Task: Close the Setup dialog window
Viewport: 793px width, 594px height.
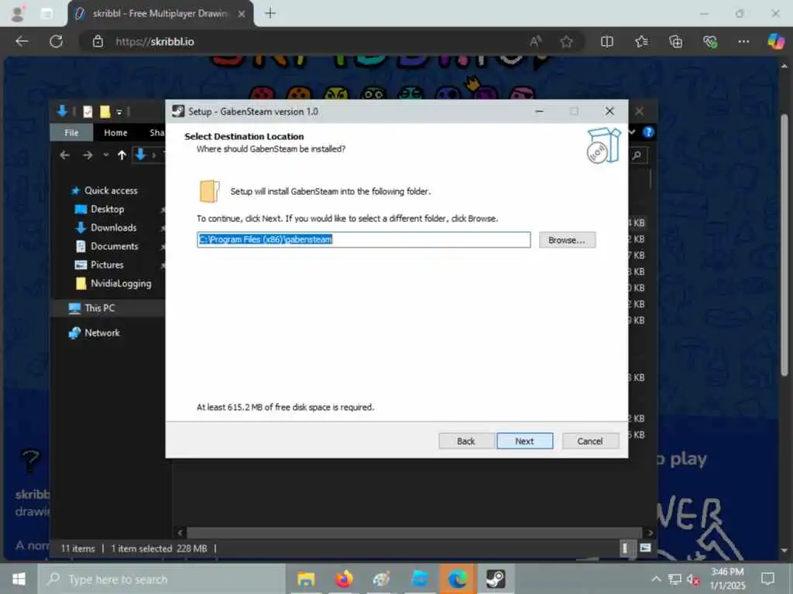Action: tap(609, 111)
